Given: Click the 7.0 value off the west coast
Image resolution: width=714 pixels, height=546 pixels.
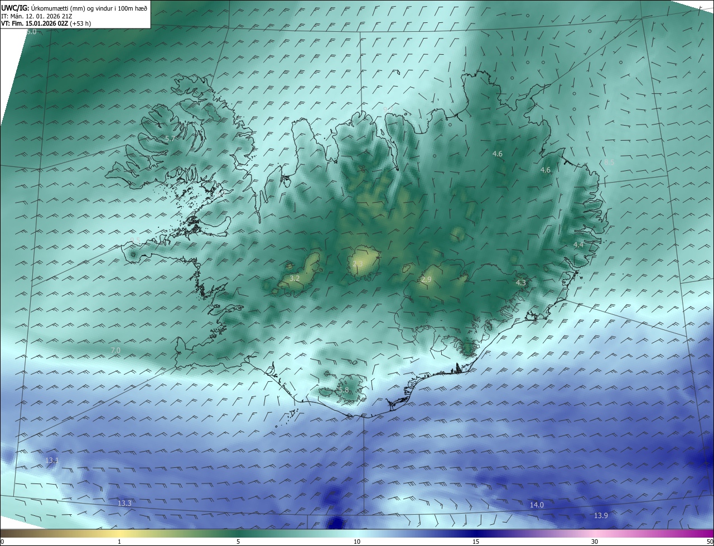Looking at the screenshot, I should point(115,350).
